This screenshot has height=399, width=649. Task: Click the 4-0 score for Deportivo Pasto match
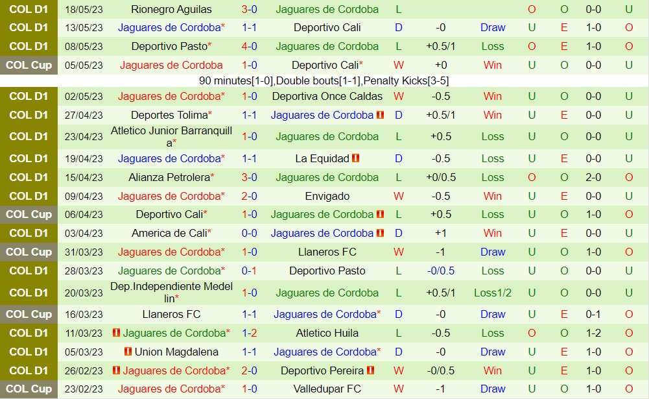click(x=250, y=47)
